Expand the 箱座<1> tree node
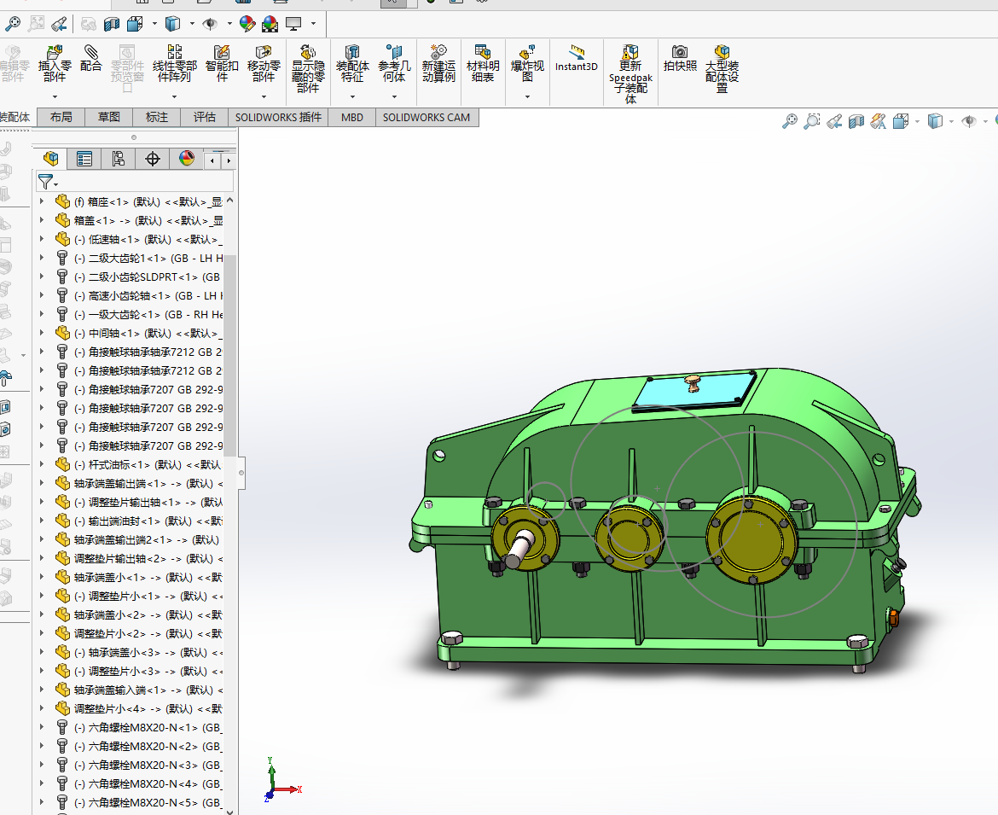 pyautogui.click(x=42, y=202)
